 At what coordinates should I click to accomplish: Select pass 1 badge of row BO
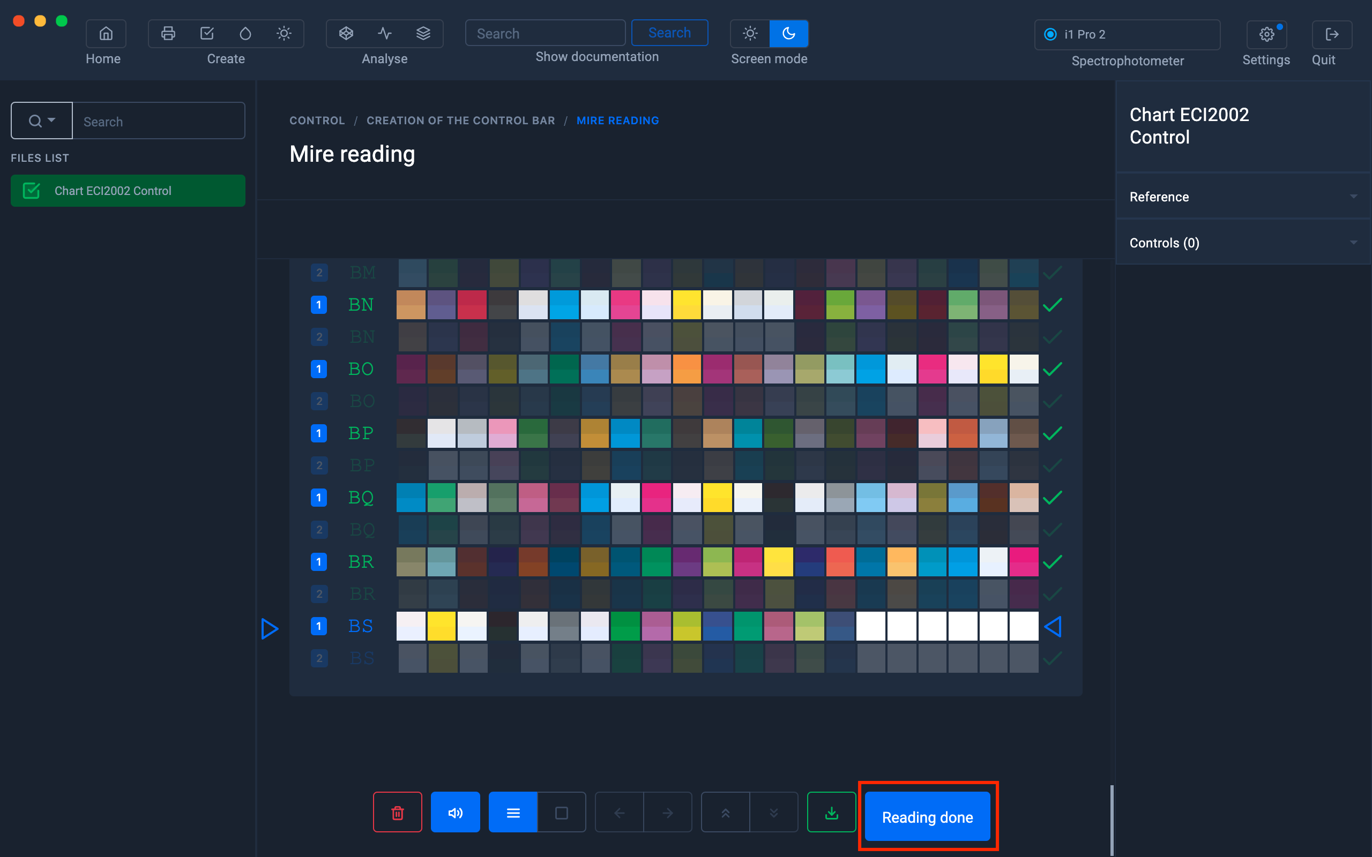tap(319, 369)
